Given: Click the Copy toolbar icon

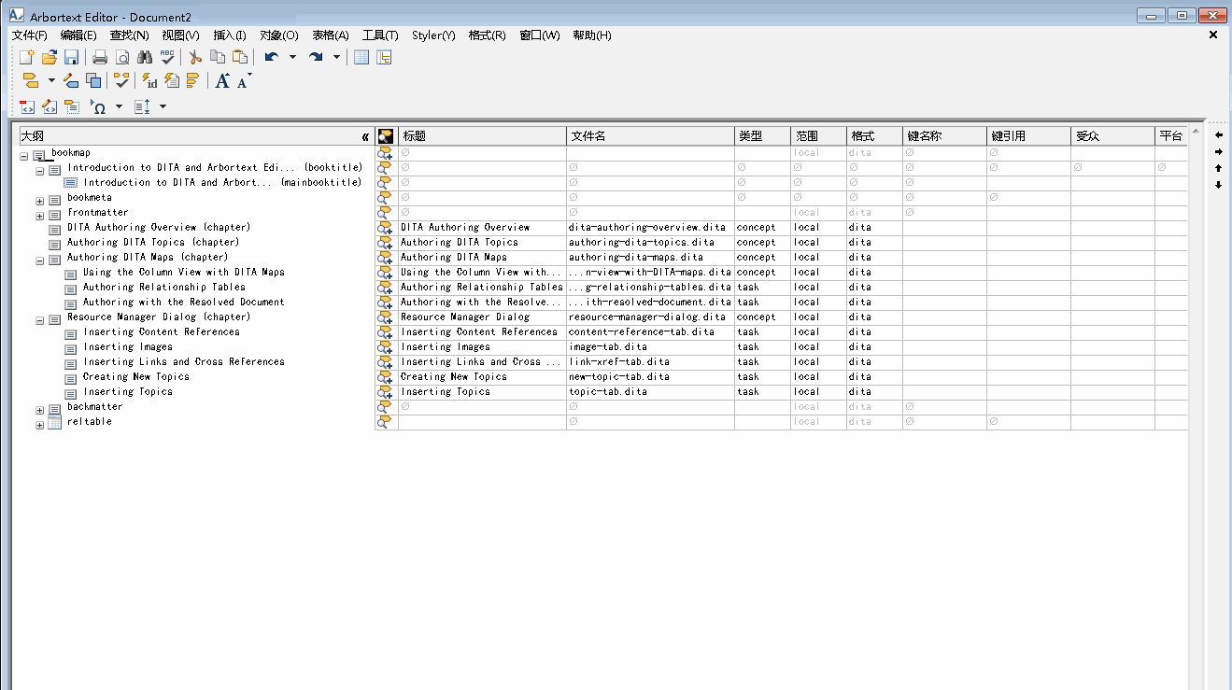Looking at the screenshot, I should pos(218,57).
